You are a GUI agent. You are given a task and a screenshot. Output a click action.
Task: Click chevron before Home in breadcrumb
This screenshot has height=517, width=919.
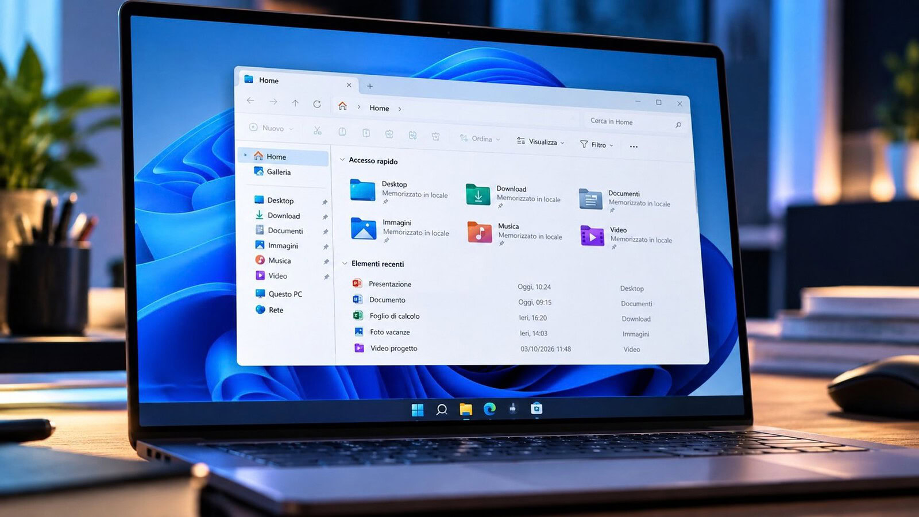point(359,107)
